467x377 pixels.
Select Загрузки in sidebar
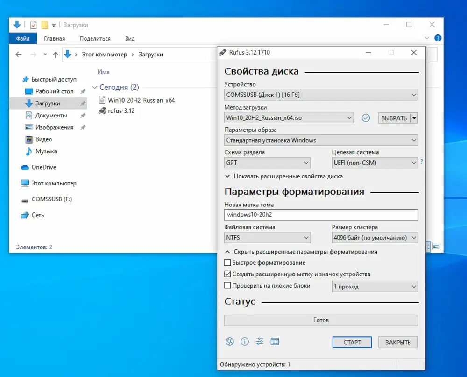(48, 103)
